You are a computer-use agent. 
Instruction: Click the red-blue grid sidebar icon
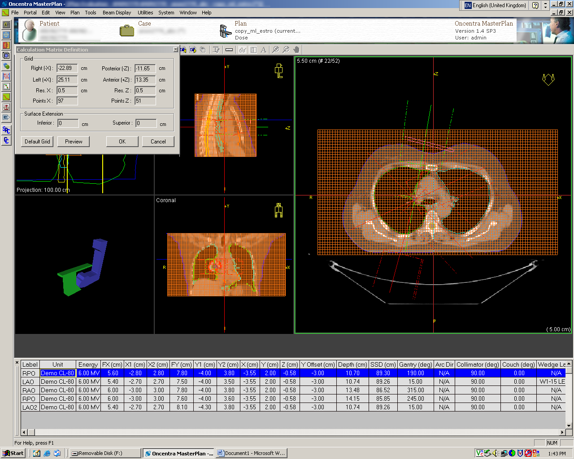click(6, 76)
